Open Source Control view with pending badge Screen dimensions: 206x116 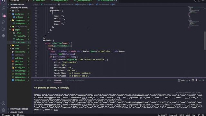tap(4, 15)
